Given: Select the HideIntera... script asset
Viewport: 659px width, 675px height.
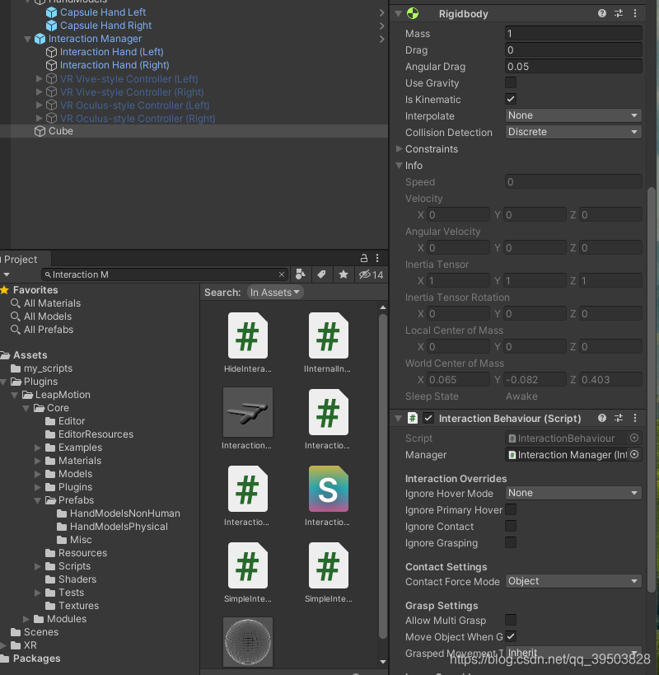Looking at the screenshot, I should coord(248,342).
